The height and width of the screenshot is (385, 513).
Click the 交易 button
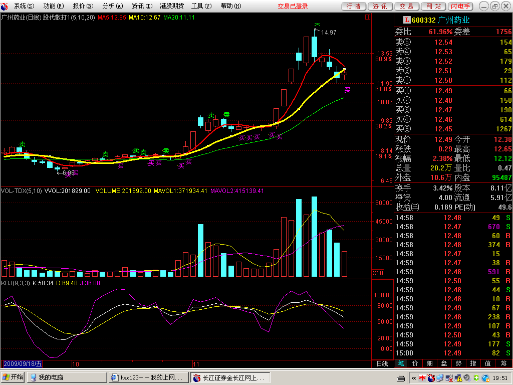[x=407, y=6]
